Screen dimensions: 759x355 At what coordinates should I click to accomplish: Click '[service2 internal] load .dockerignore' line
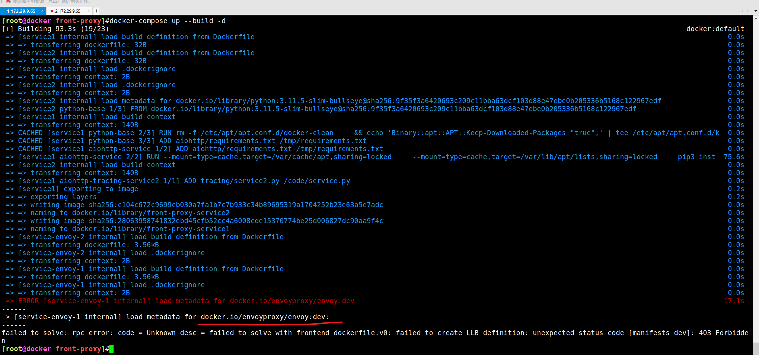coord(97,85)
